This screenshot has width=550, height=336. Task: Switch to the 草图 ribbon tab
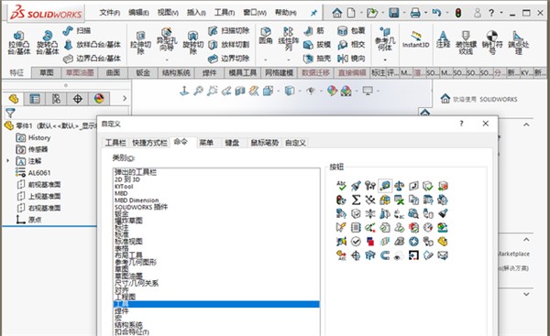(x=47, y=72)
